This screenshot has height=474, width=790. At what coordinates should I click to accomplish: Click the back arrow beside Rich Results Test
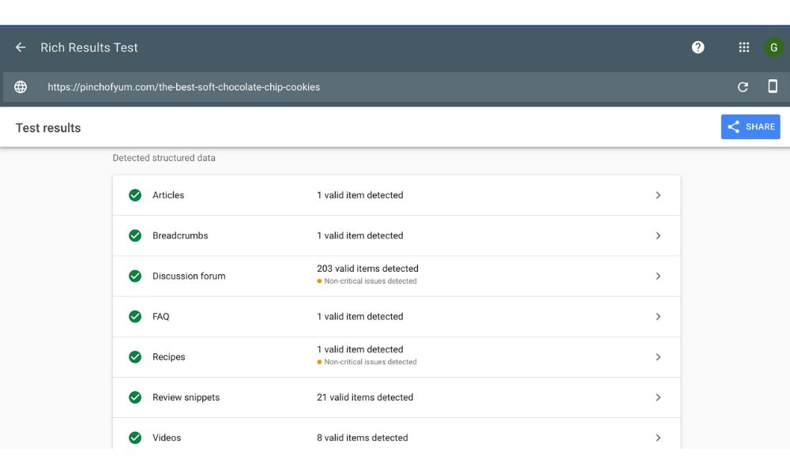21,47
